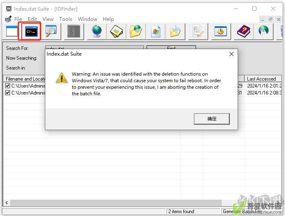This screenshot has height=216, width=285.
Task: Open the View menu
Action: click(48, 19)
